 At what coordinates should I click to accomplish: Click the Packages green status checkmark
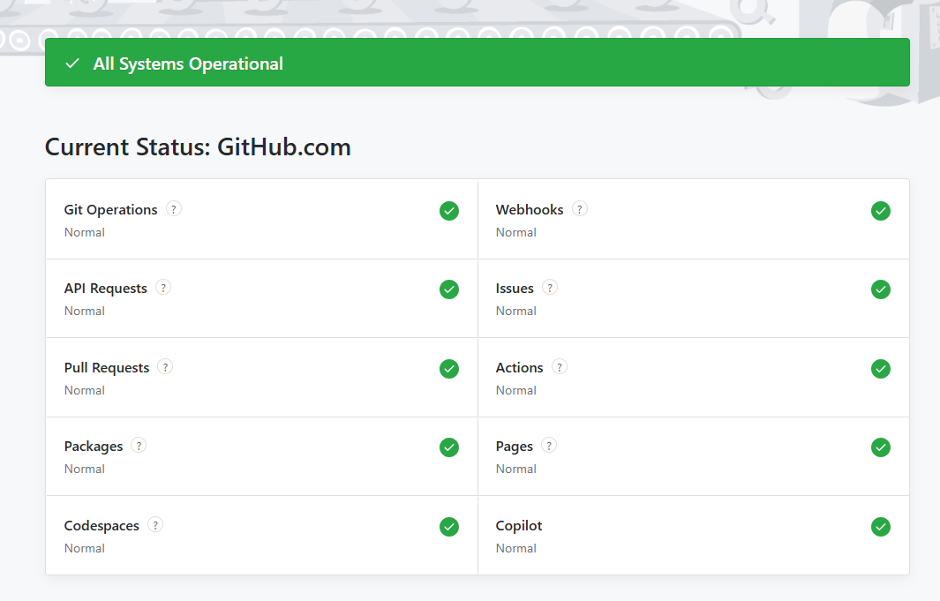point(449,447)
